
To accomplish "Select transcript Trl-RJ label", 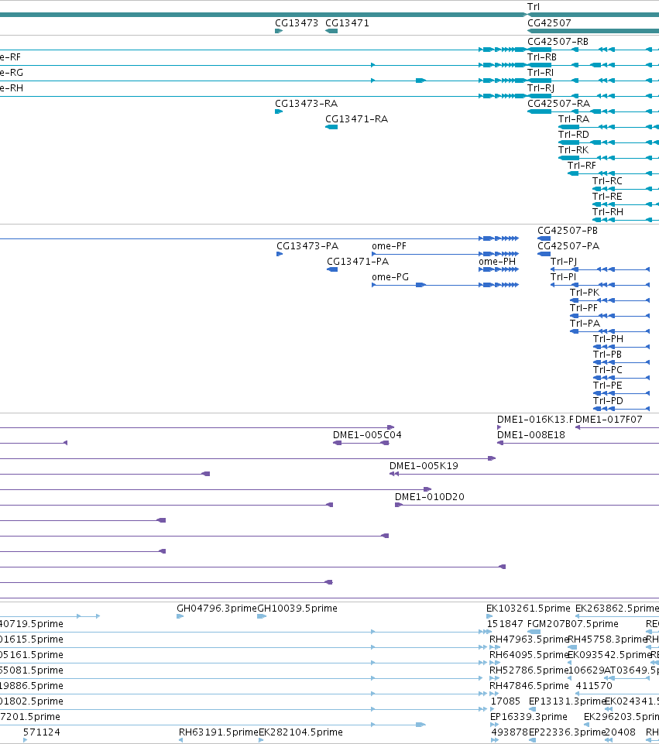I will pos(541,88).
